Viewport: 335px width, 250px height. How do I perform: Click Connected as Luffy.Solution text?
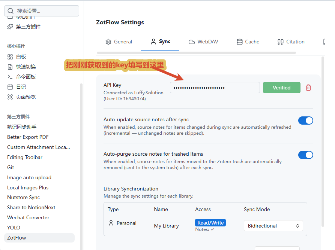pos(134,93)
